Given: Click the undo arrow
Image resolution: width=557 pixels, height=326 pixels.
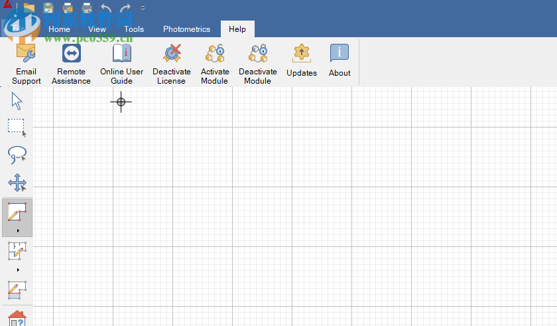Looking at the screenshot, I should [x=106, y=7].
